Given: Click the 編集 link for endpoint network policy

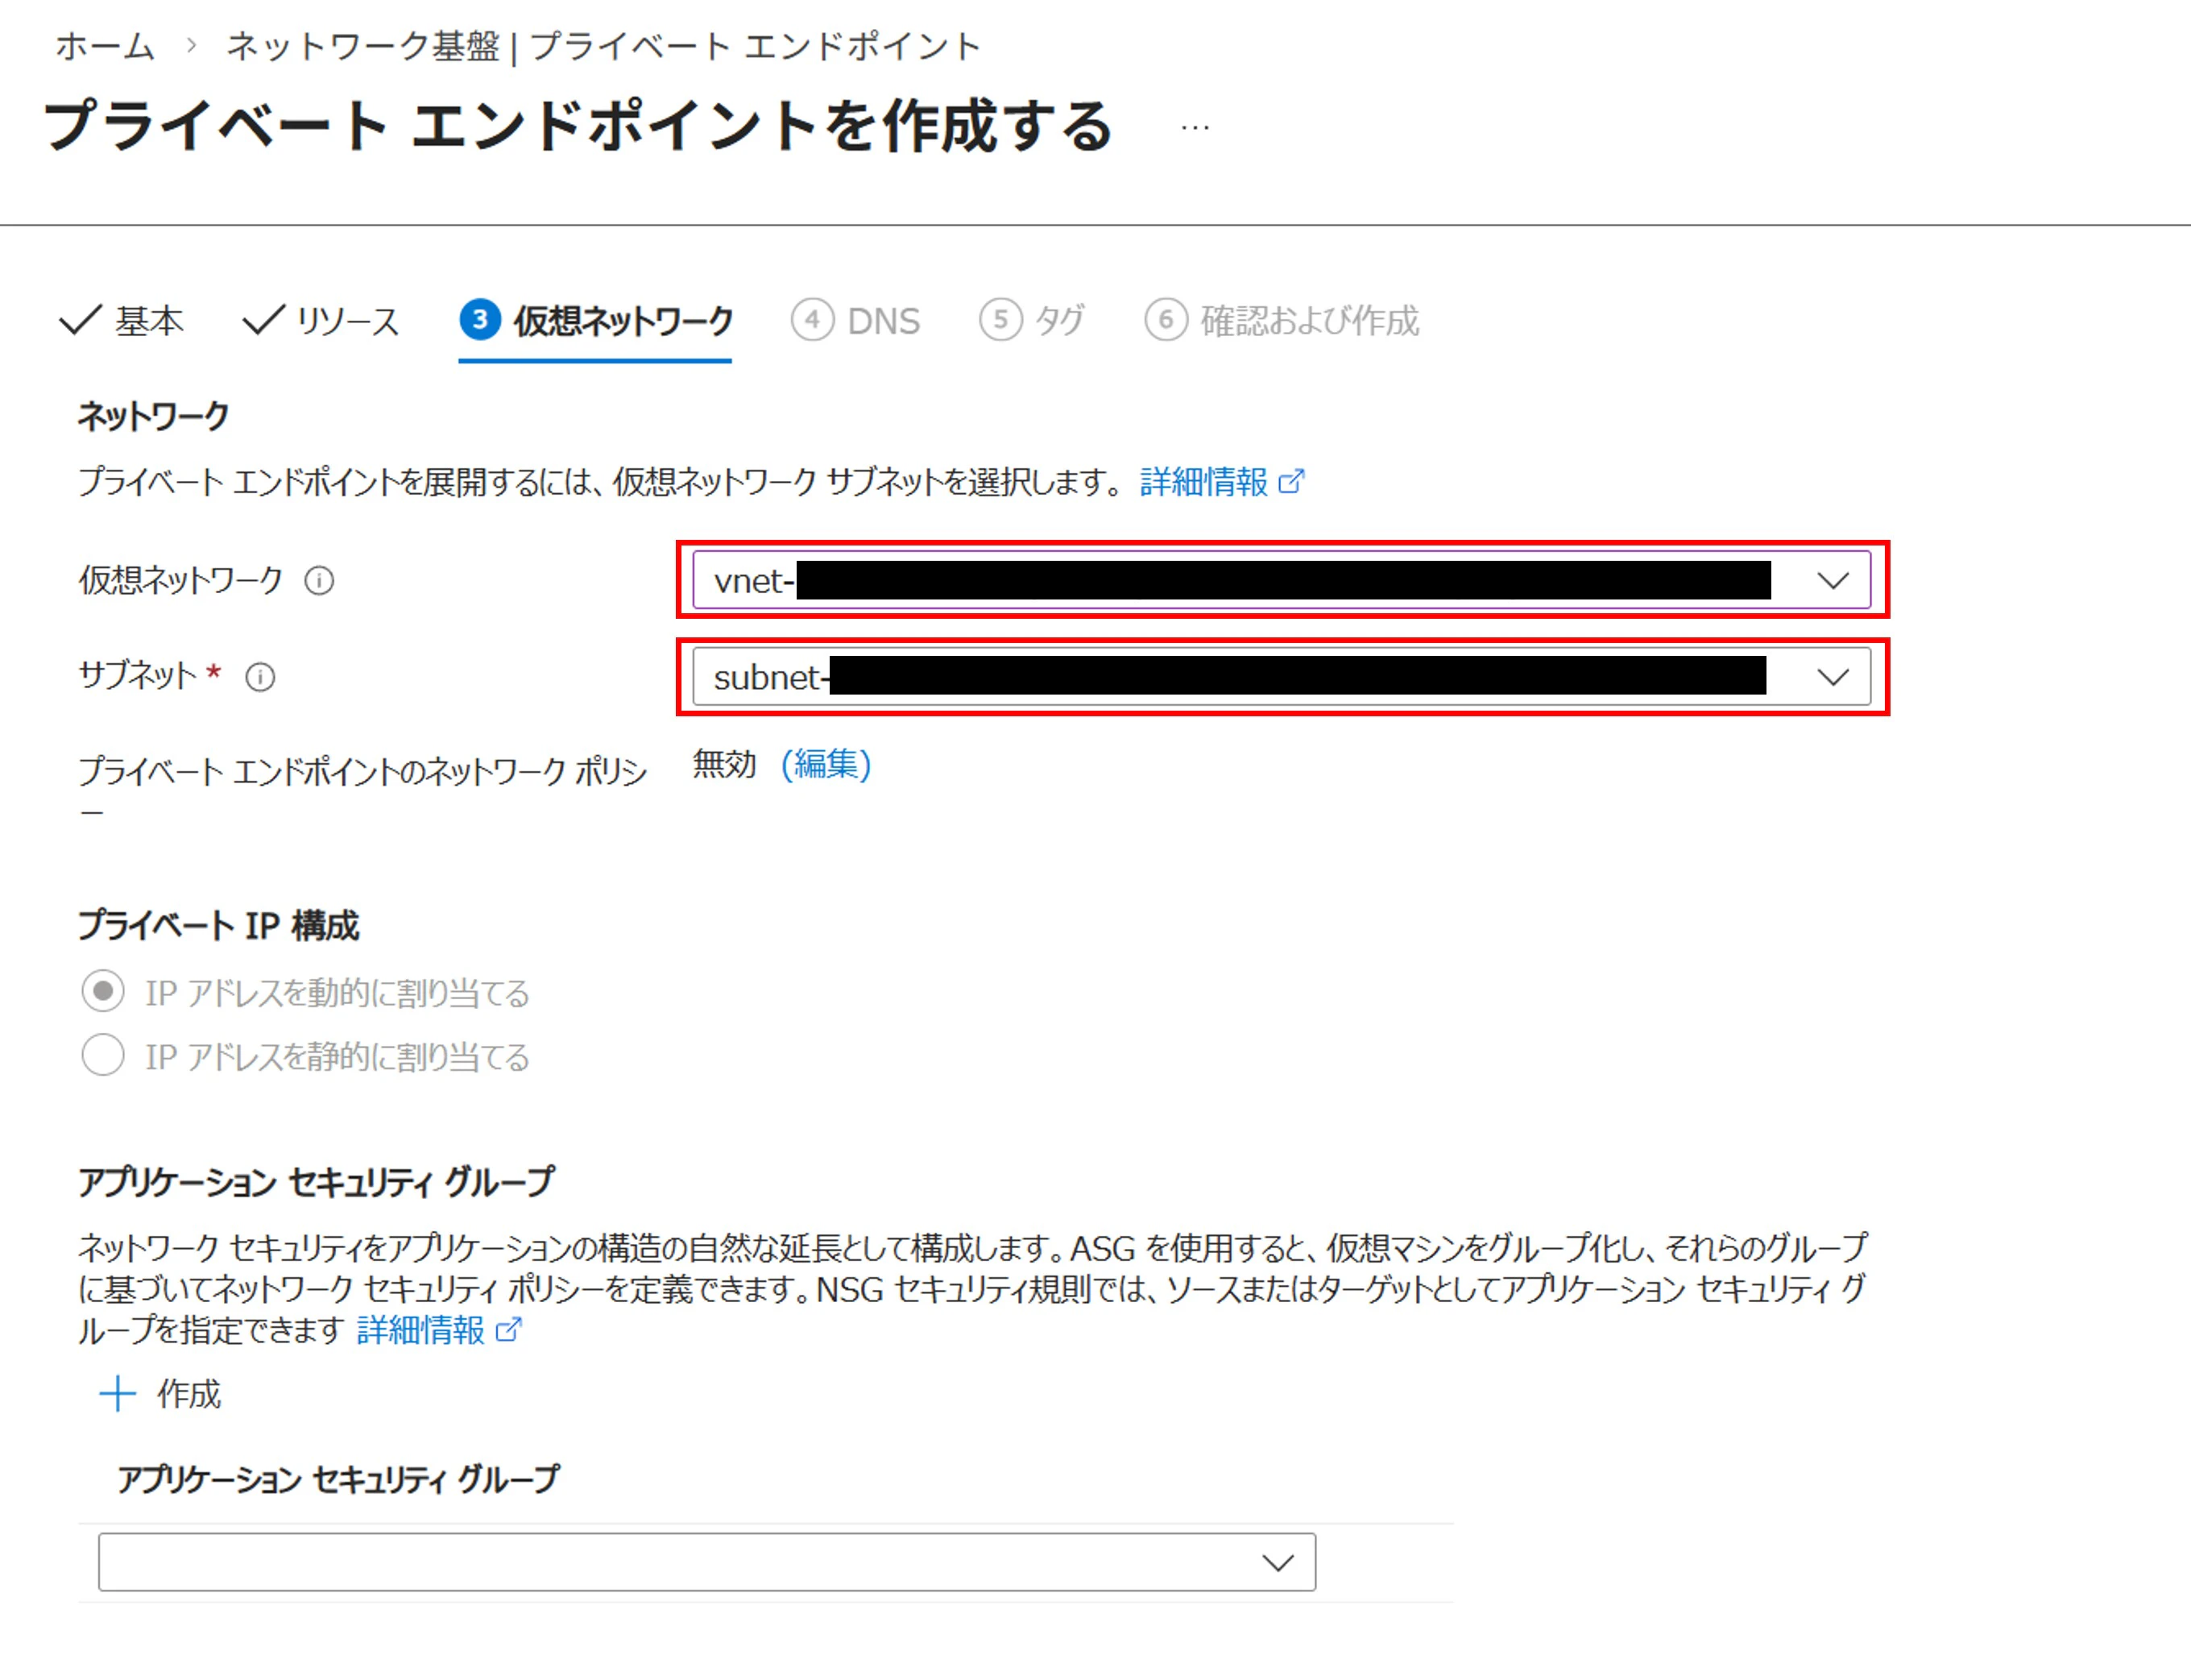Looking at the screenshot, I should (x=826, y=765).
